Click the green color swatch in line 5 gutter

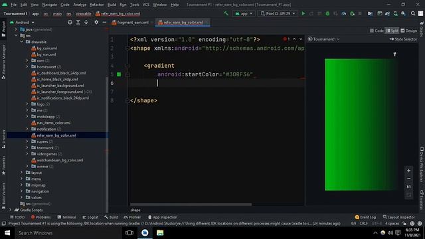pos(119,74)
